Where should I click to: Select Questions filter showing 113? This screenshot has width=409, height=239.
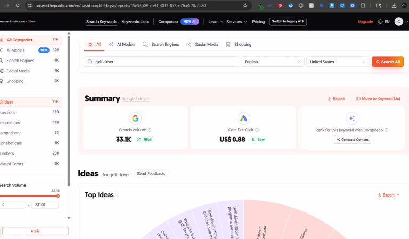coord(30,112)
